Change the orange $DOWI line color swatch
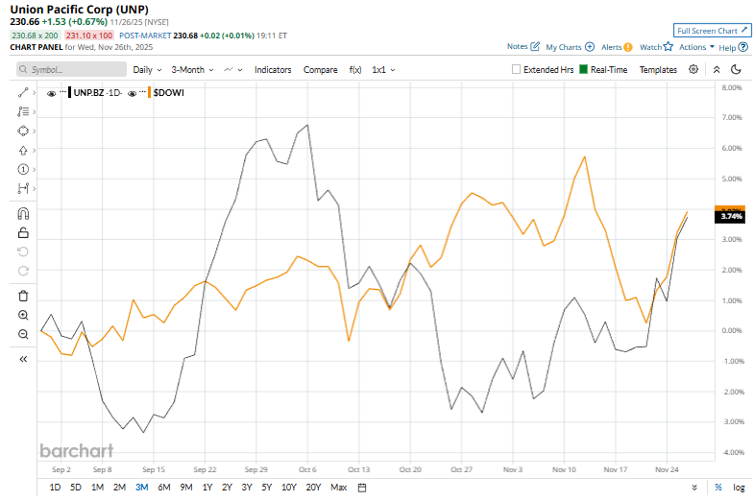754x501 pixels. [150, 92]
